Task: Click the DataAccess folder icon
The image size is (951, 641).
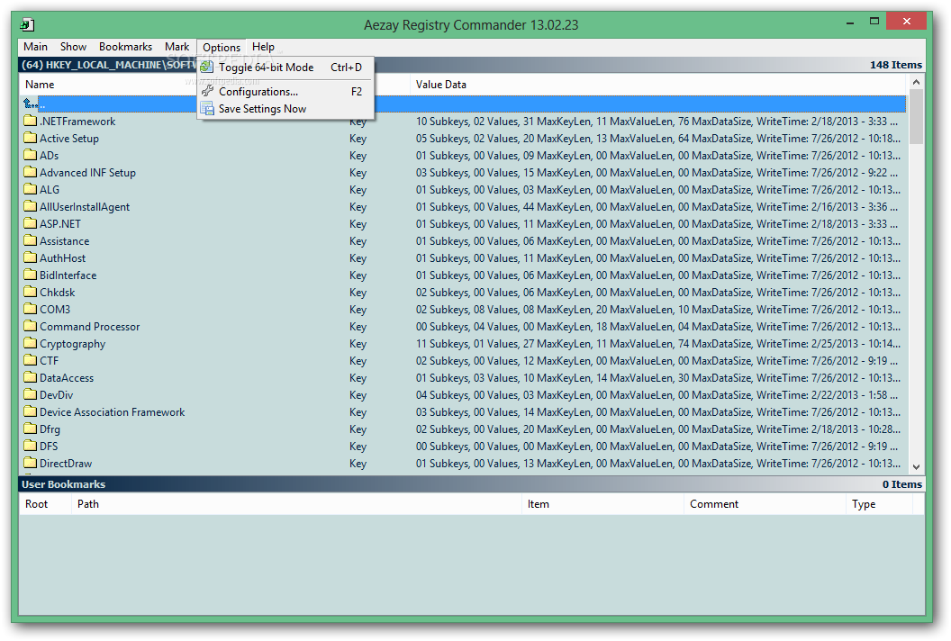Action: (x=31, y=377)
